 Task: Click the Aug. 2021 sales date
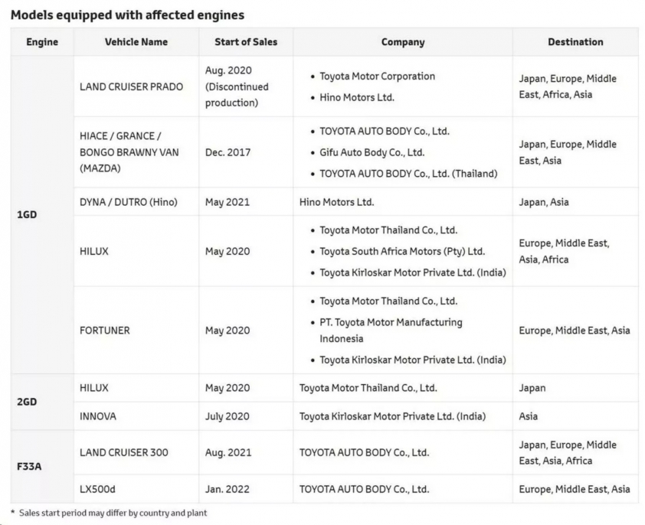click(228, 452)
